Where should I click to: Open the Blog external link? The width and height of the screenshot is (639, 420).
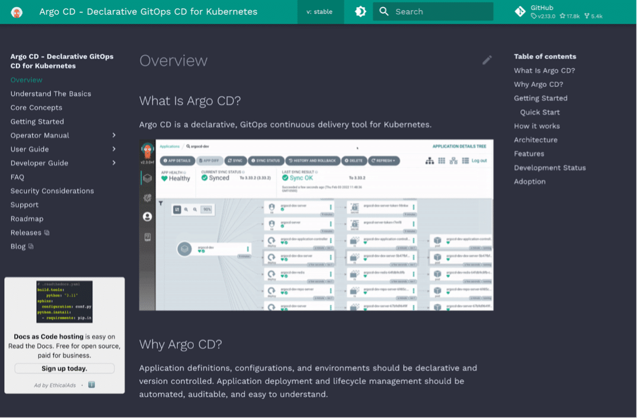(x=22, y=247)
